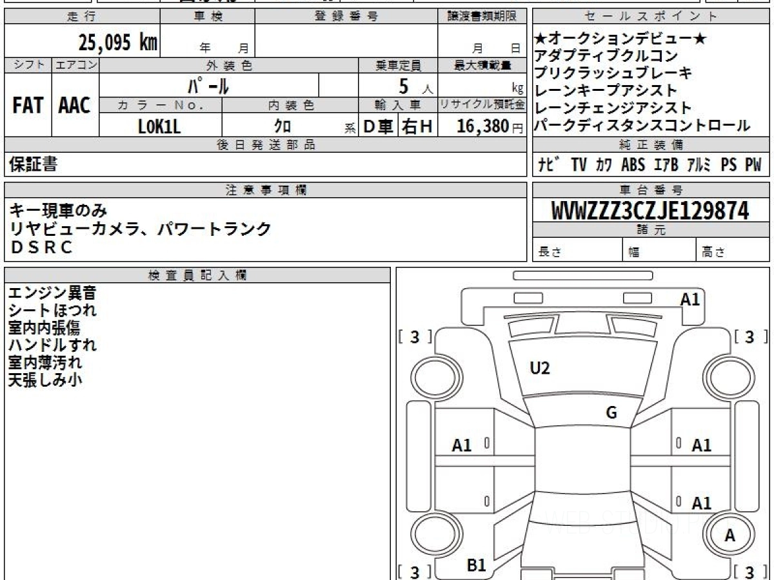This screenshot has width=774, height=580.
Task: Click the リサイクル預託金 header
Action: 482,105
